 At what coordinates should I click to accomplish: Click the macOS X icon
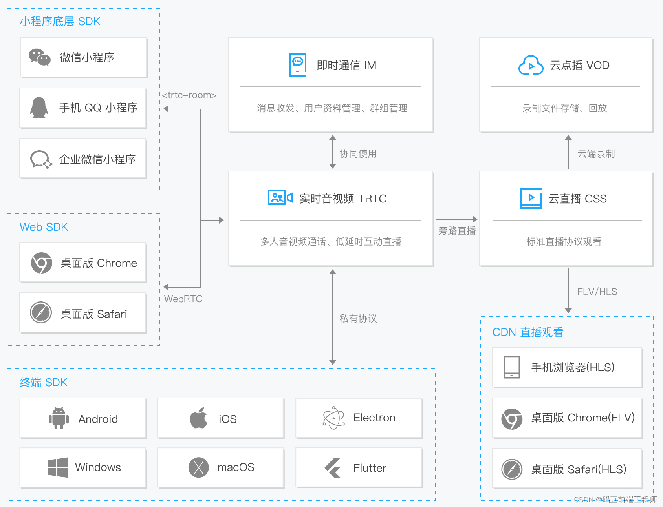199,467
